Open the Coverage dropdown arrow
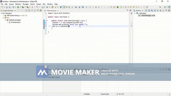 (x=25, y=7)
